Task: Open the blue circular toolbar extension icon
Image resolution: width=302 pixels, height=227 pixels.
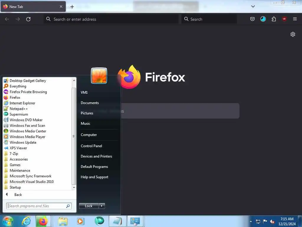Action: point(263,19)
